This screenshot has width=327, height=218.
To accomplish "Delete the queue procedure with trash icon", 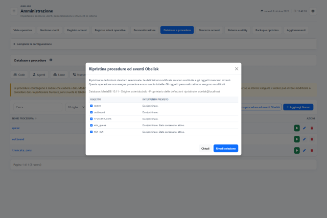I will pyautogui.click(x=312, y=128).
